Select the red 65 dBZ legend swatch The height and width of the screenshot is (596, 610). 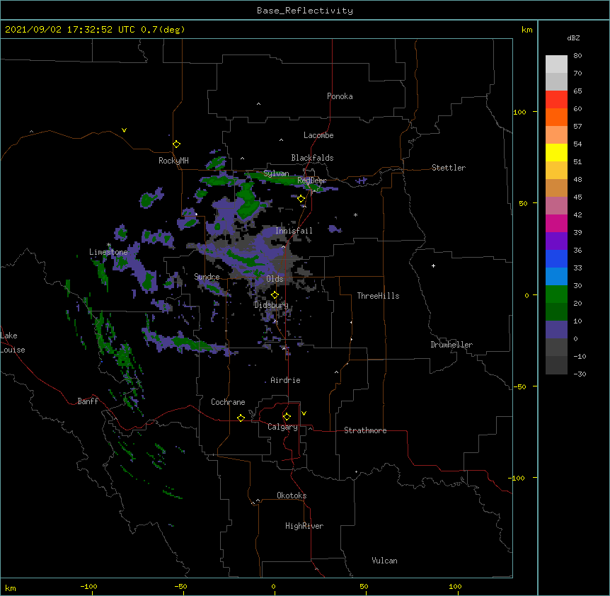click(556, 100)
